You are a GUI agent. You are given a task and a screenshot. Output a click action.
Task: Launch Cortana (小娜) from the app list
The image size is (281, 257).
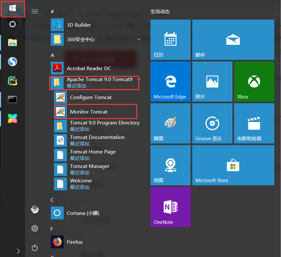tap(95, 213)
